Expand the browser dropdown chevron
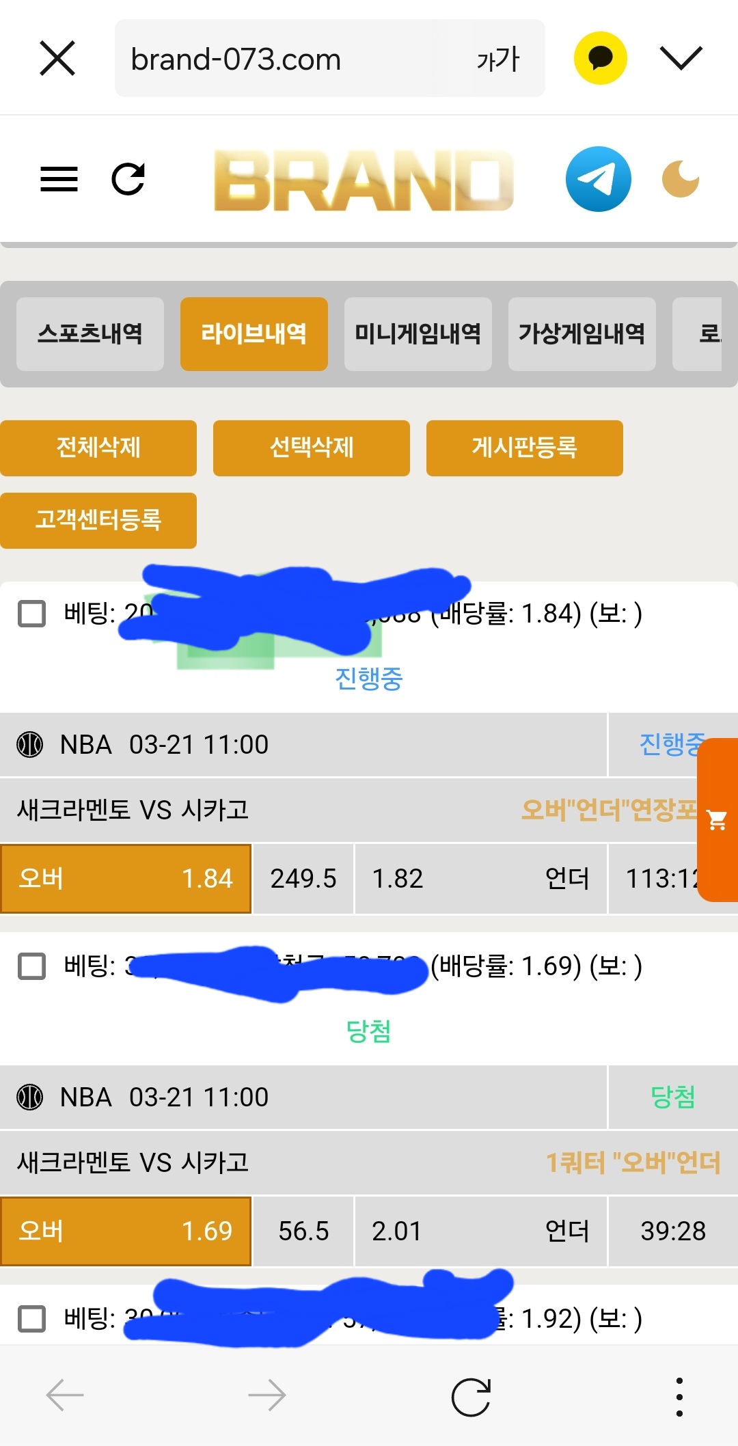Screen dimensions: 738x1446 point(681,58)
